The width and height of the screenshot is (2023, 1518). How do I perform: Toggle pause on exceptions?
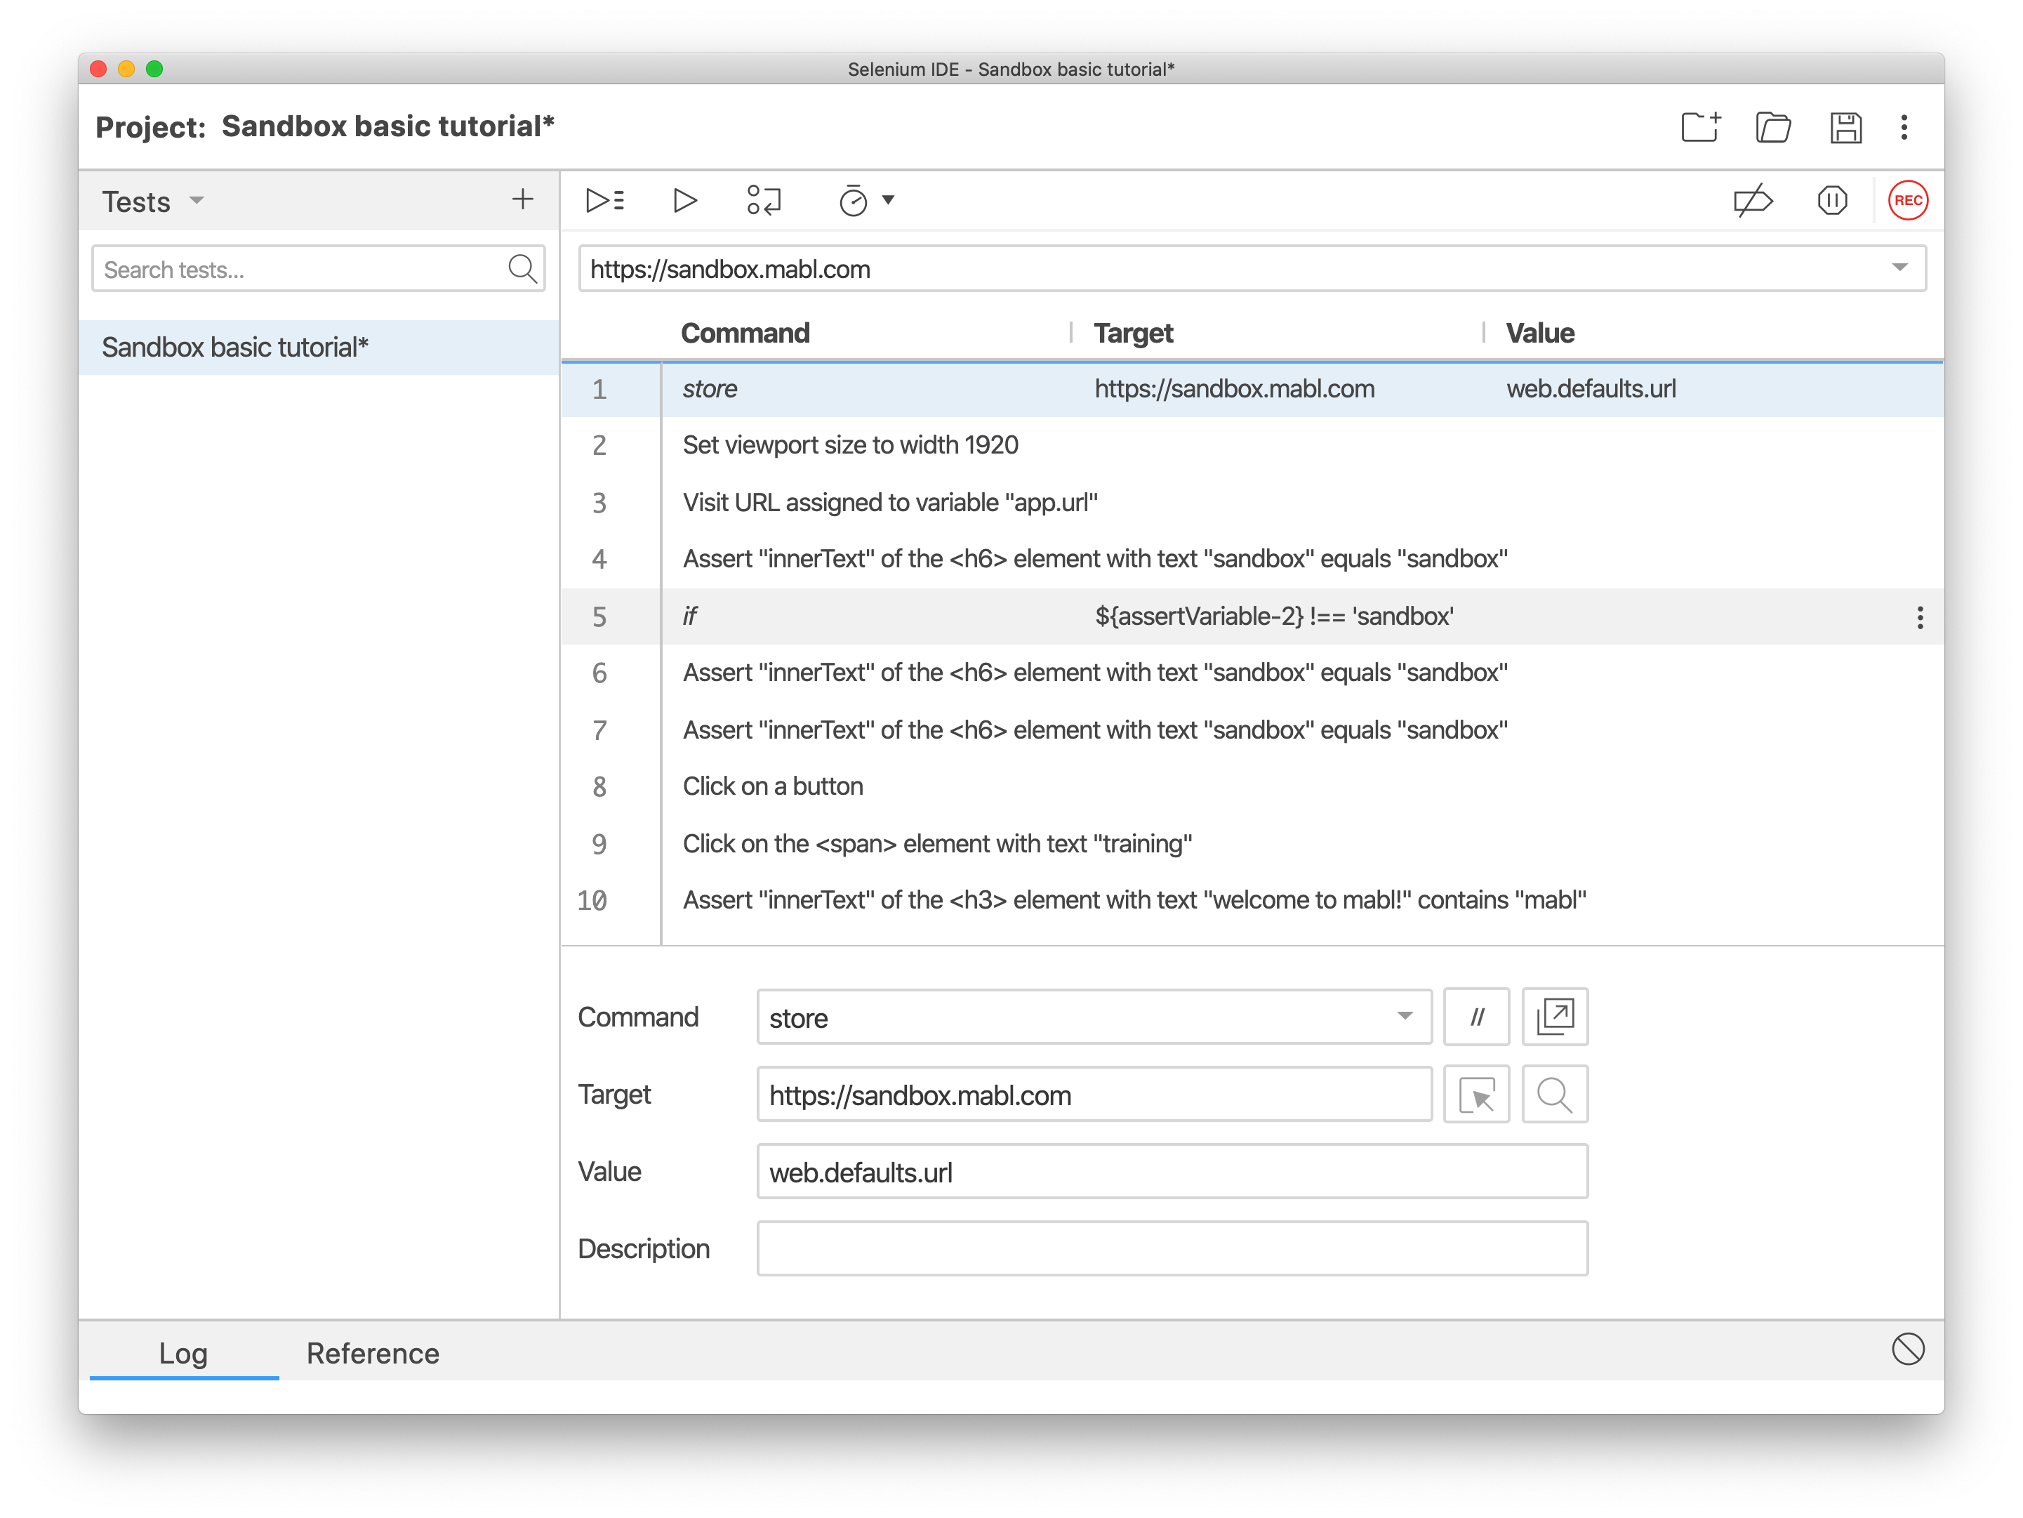1832,199
